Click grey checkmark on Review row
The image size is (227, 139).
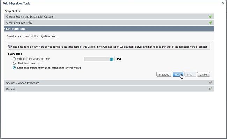tap(211, 89)
